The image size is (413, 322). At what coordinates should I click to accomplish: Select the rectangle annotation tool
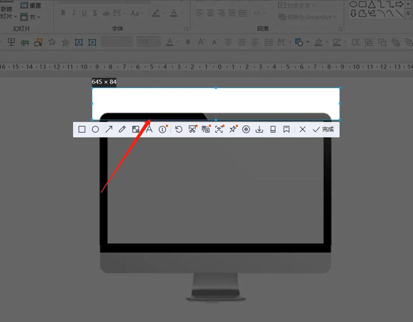82,129
